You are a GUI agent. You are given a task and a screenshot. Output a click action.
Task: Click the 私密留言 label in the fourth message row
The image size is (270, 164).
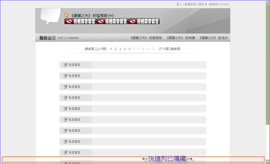click(74, 98)
